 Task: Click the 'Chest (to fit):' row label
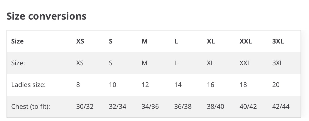(x=31, y=106)
